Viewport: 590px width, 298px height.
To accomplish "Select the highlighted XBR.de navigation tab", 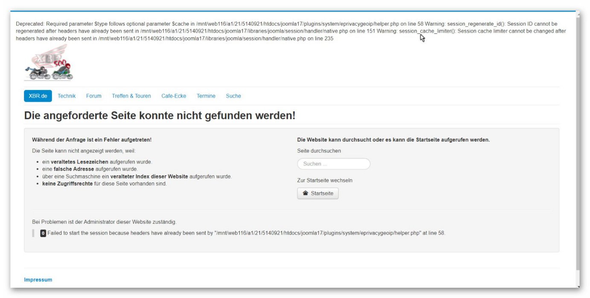I will (38, 95).
